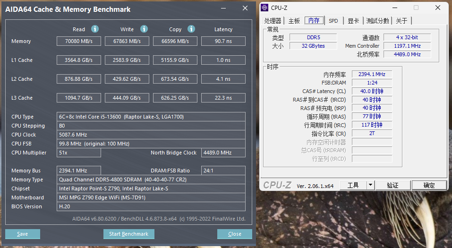Open the SPD tab in CPU-Z
The width and height of the screenshot is (452, 248).
click(x=333, y=21)
